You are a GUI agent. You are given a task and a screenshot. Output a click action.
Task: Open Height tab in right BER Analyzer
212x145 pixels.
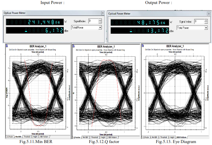(x=172, y=137)
